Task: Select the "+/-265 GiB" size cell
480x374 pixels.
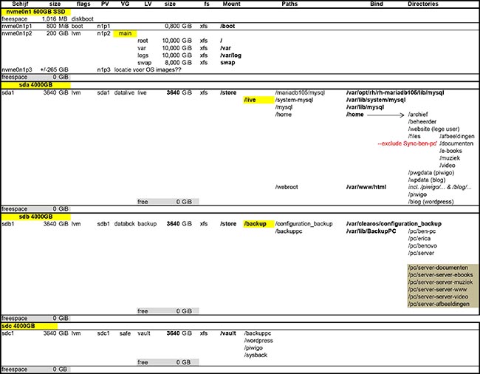Action: (54, 69)
